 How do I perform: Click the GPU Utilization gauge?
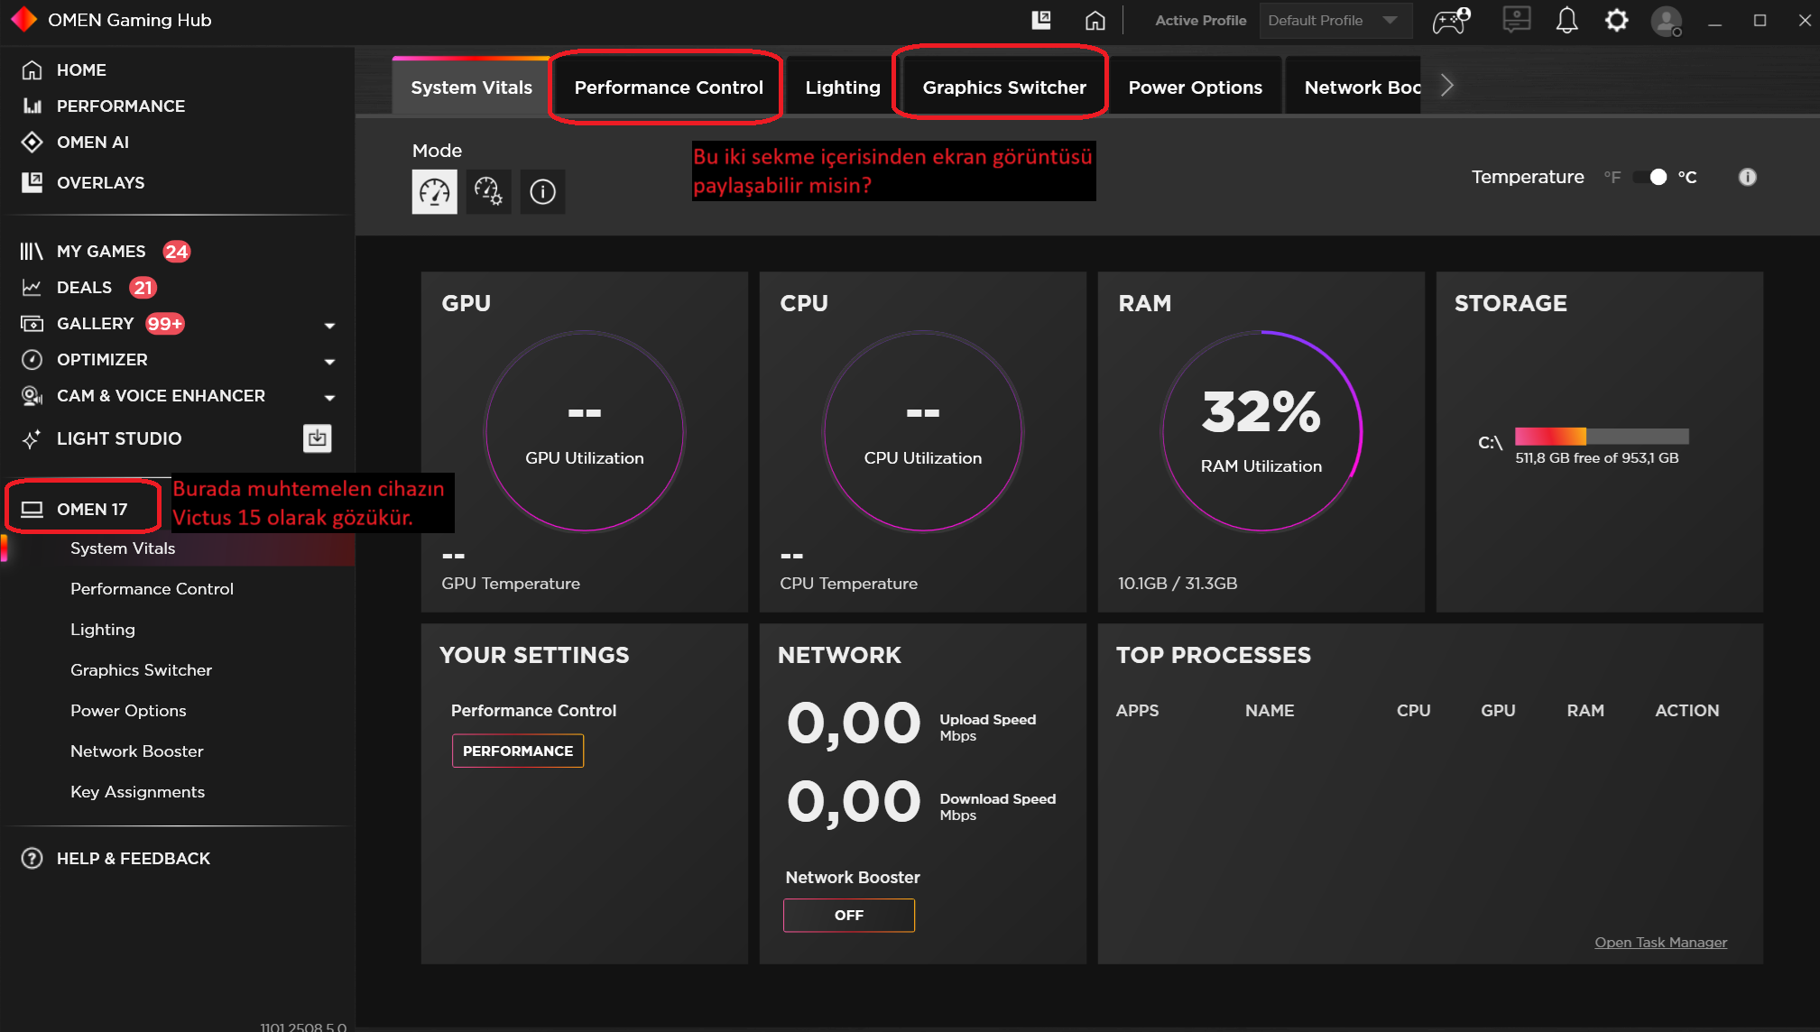(585, 431)
